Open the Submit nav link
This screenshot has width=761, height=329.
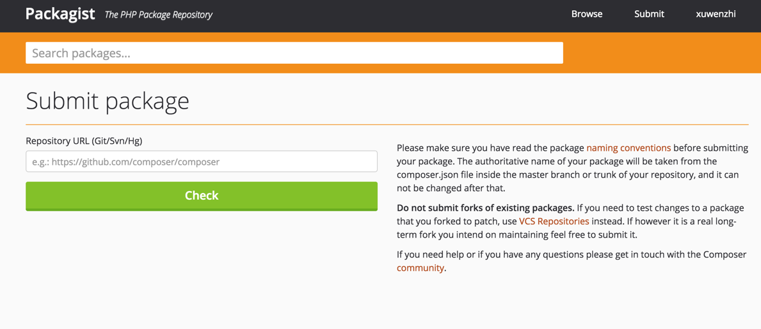(x=649, y=14)
